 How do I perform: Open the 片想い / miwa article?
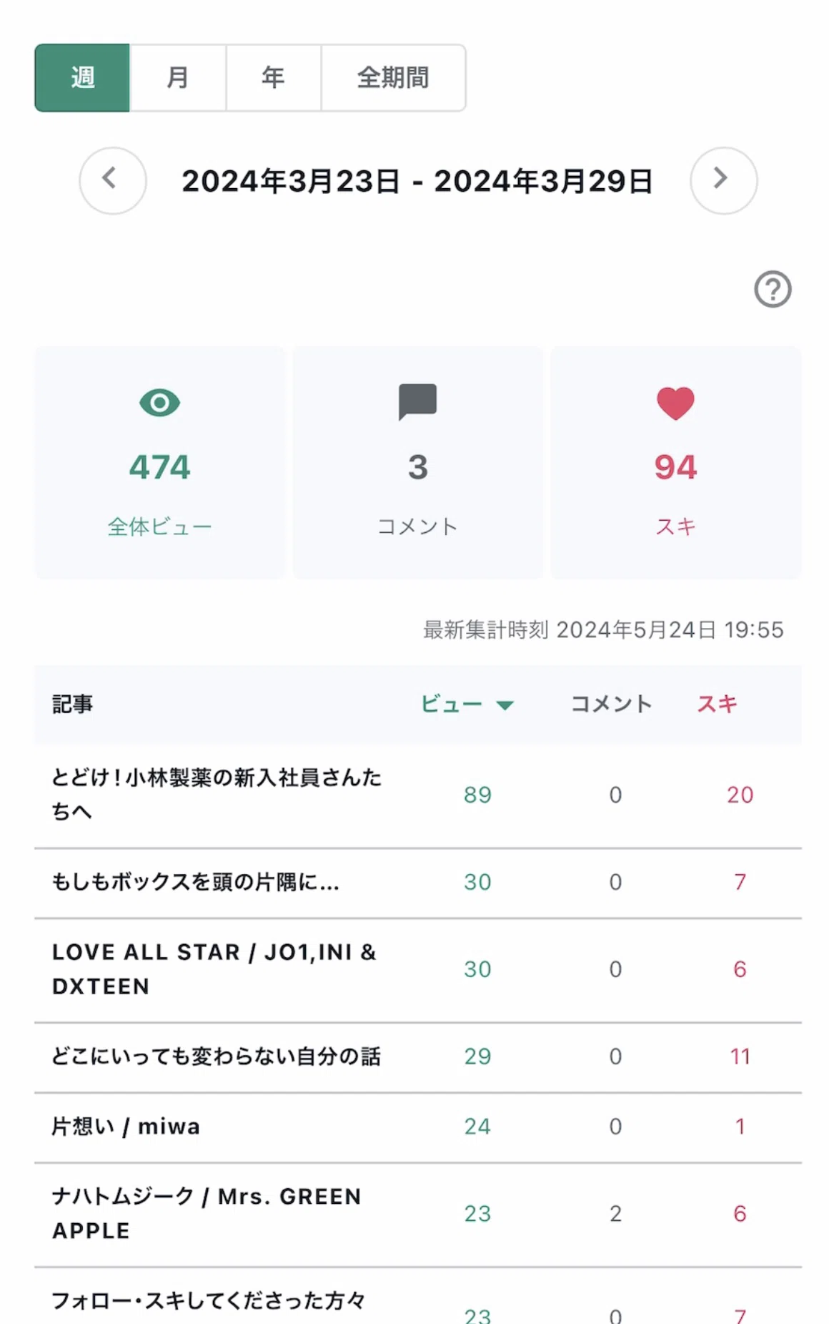pos(126,1127)
